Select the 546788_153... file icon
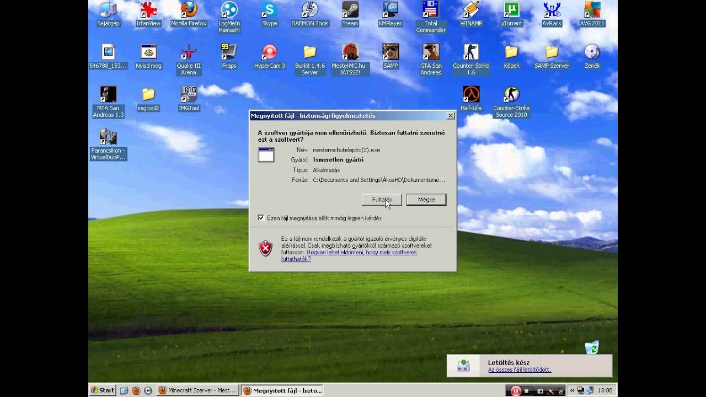706x397 pixels. coord(108,56)
